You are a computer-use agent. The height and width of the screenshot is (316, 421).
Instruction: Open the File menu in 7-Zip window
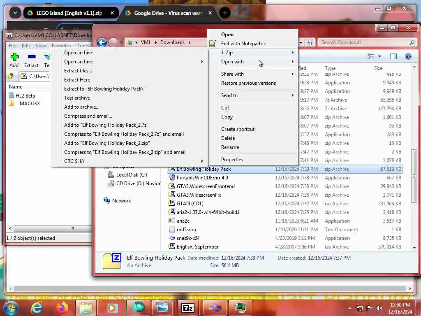[x=12, y=46]
